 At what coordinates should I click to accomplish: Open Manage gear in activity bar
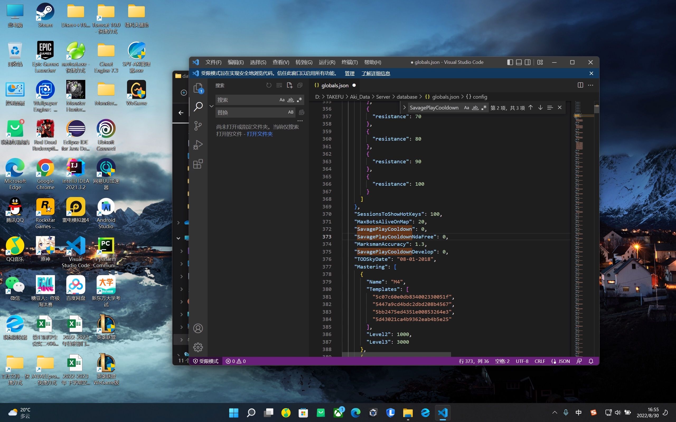[198, 347]
